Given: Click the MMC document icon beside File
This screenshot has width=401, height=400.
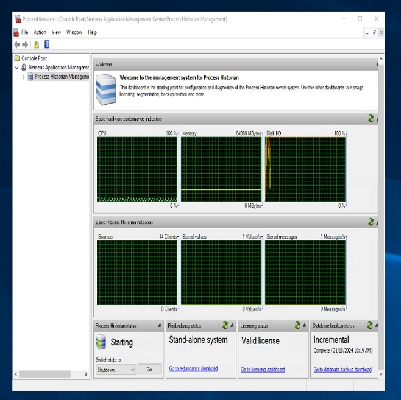Looking at the screenshot, I should pyautogui.click(x=16, y=32).
